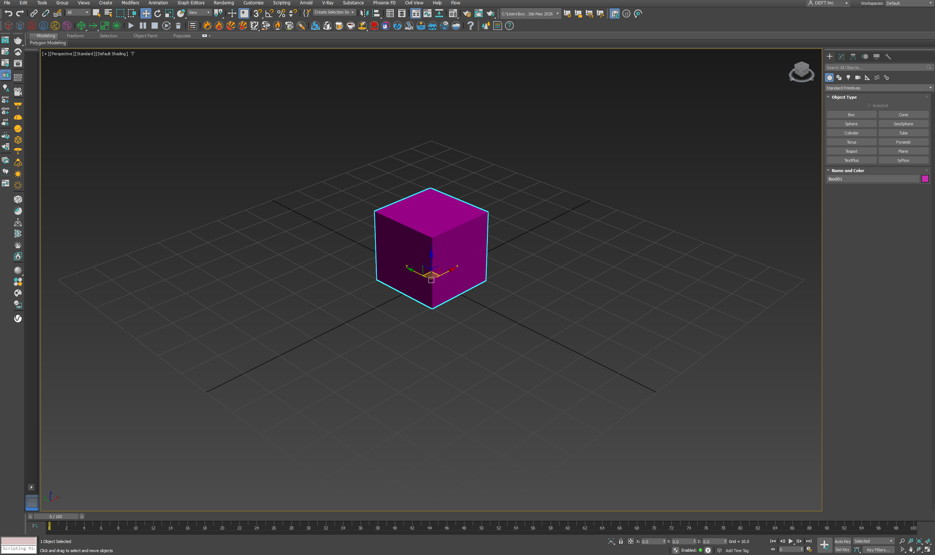Activate the Select and Move tool

coord(146,14)
